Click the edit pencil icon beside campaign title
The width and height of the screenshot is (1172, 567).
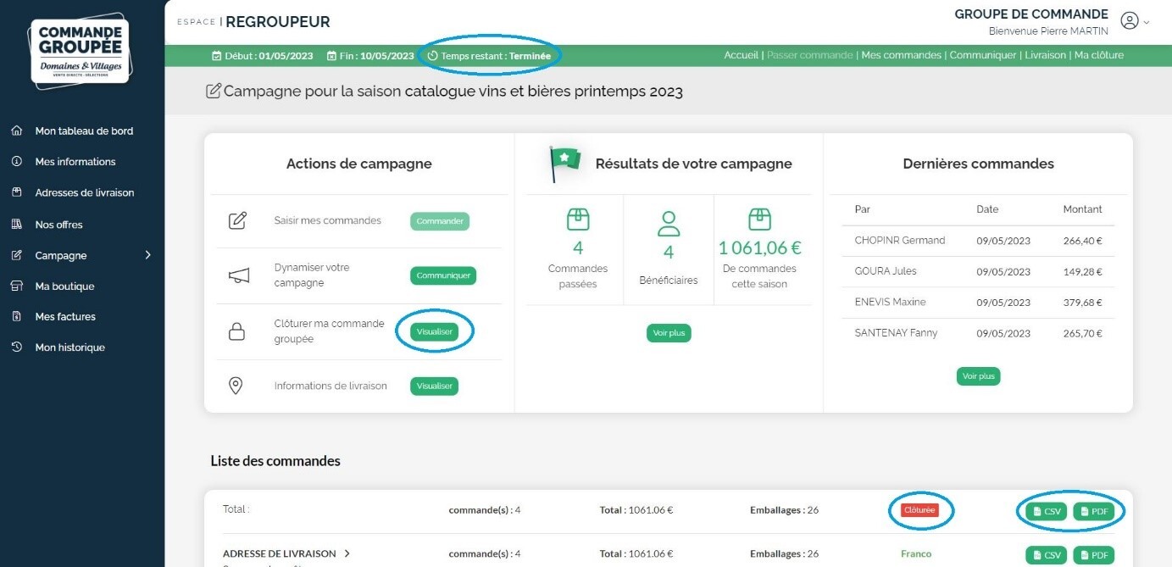[x=214, y=91]
